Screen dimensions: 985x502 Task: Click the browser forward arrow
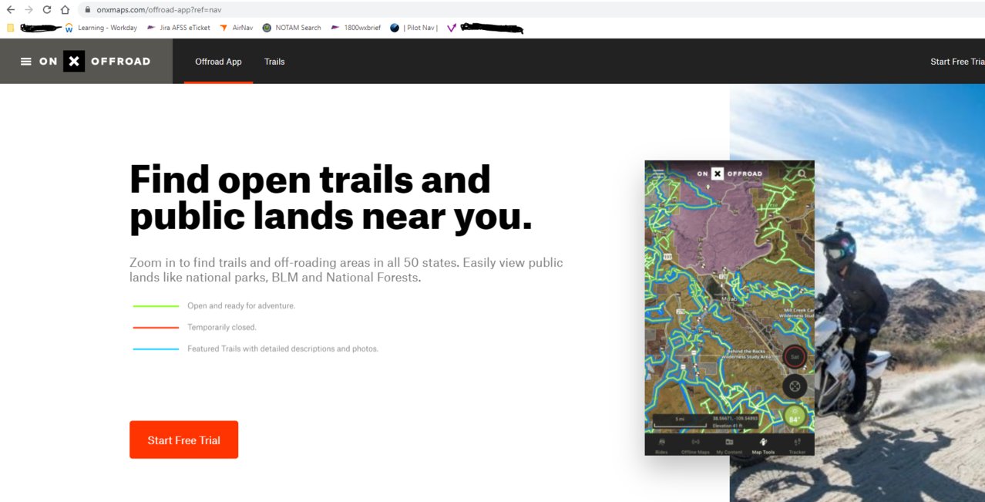[x=29, y=10]
